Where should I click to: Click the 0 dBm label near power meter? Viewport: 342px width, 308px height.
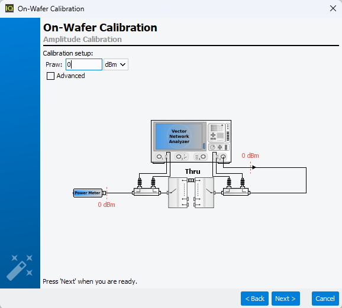point(107,205)
